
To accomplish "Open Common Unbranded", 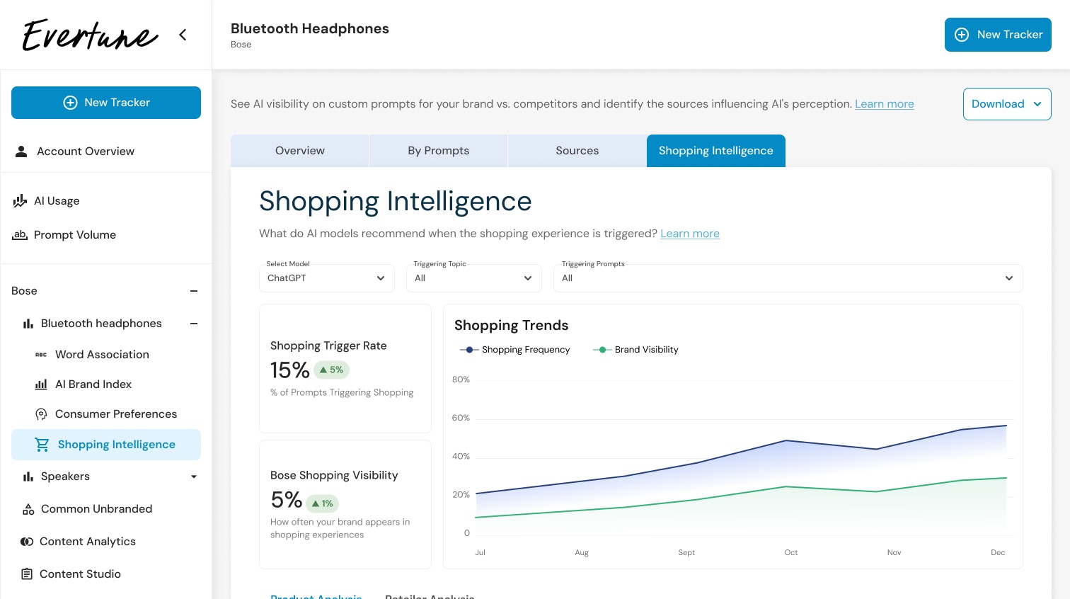I will click(97, 509).
